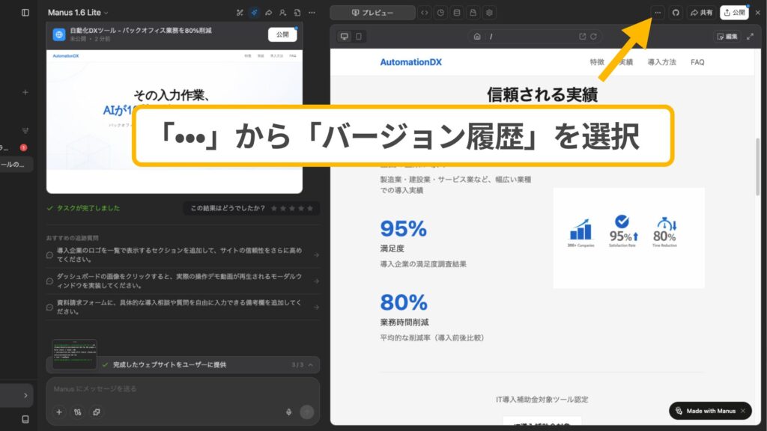Click the highlighted blue sparkle icon in chat header

pos(254,13)
